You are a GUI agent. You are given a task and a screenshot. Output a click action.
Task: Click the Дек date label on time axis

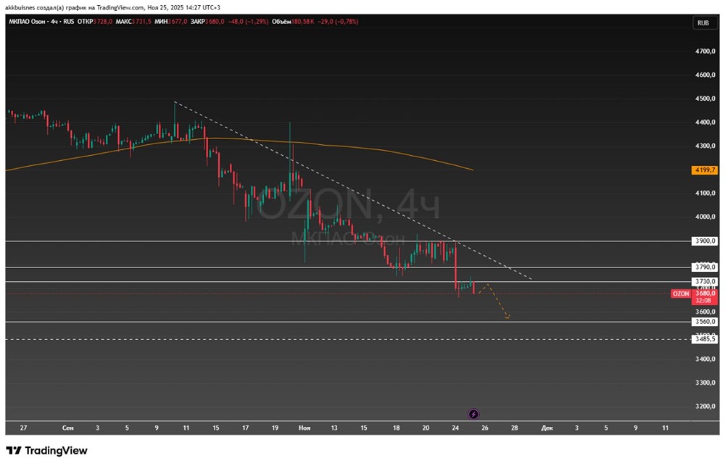[x=547, y=428]
